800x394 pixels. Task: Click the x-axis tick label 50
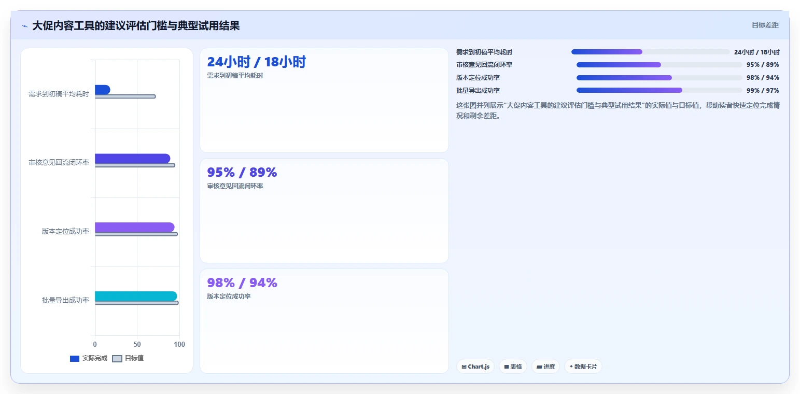137,344
